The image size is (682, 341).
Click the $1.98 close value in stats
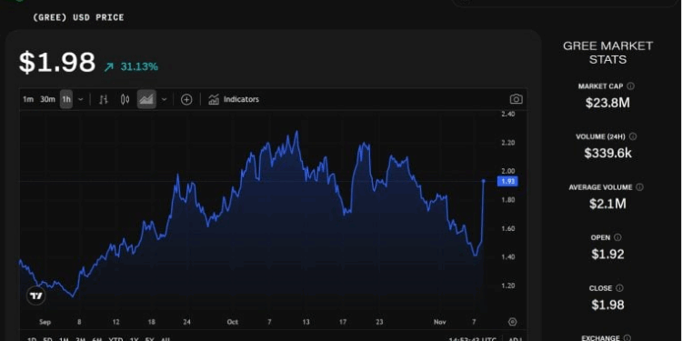coord(607,305)
